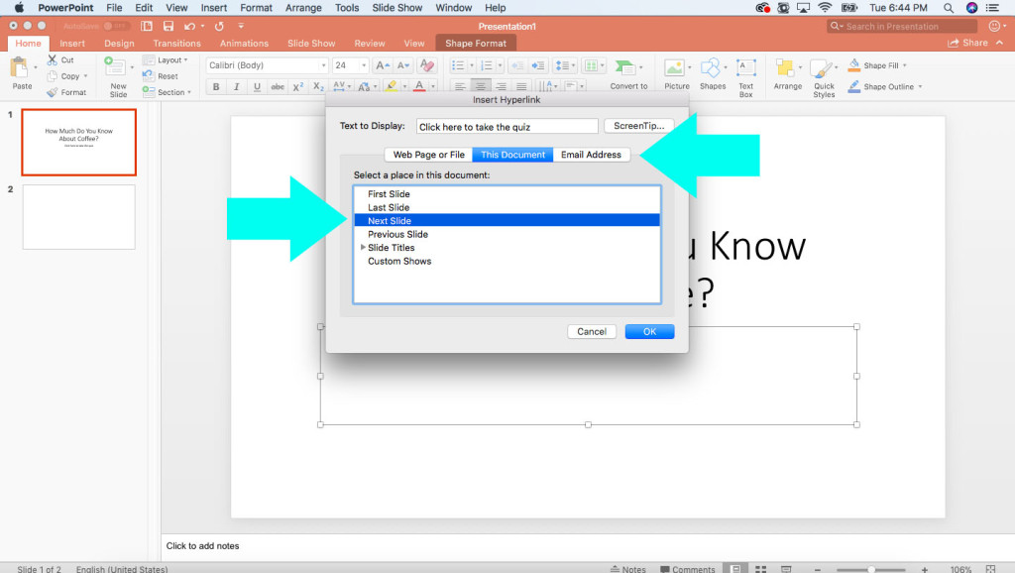Viewport: 1015px width, 573px height.
Task: Toggle Underline formatting
Action: click(257, 87)
